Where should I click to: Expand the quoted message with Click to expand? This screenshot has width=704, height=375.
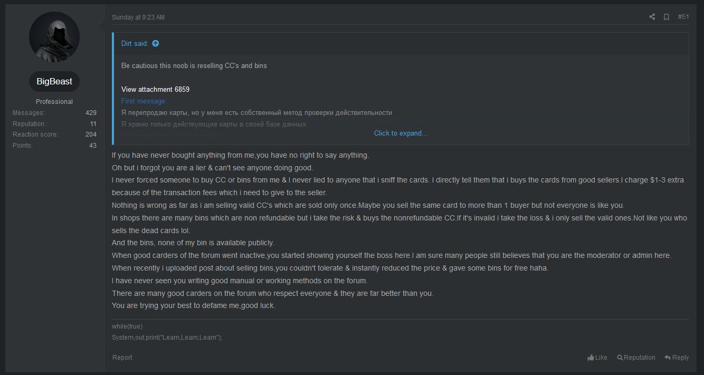pyautogui.click(x=401, y=133)
